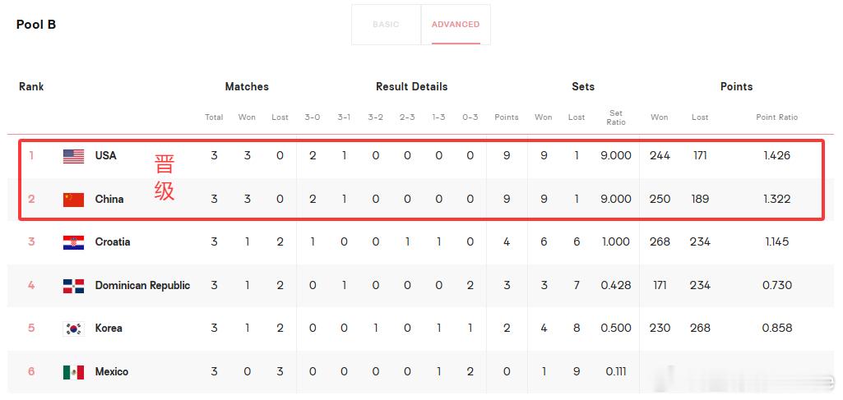Open the USA team link

tap(106, 156)
